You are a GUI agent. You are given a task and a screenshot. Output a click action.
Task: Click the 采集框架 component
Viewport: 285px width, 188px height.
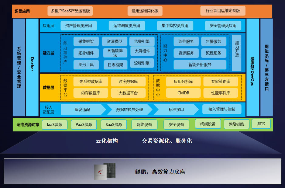click(86, 41)
